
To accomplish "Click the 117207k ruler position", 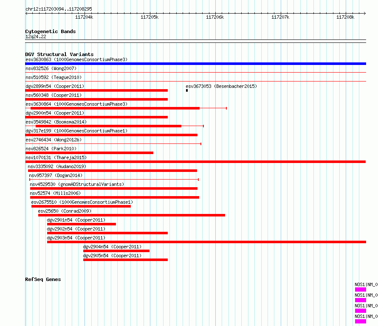I will 280,17.
